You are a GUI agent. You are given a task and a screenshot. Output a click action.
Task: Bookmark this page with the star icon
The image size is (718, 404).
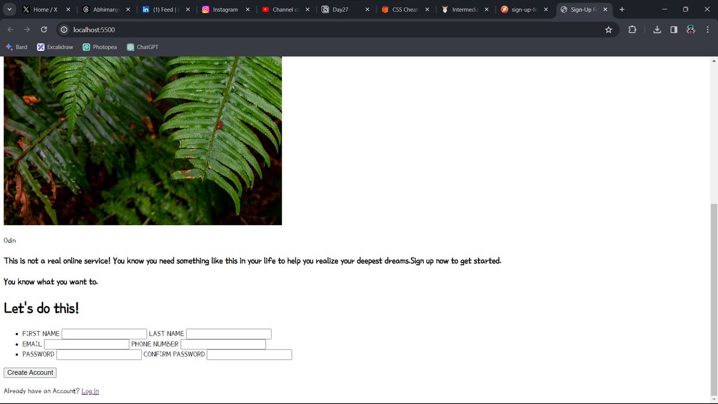point(609,29)
